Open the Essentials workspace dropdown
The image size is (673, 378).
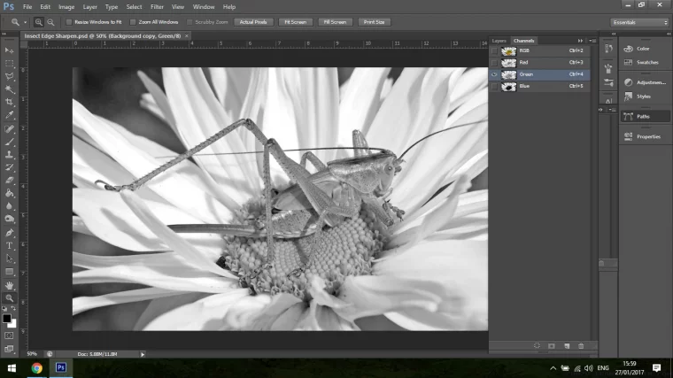click(639, 22)
